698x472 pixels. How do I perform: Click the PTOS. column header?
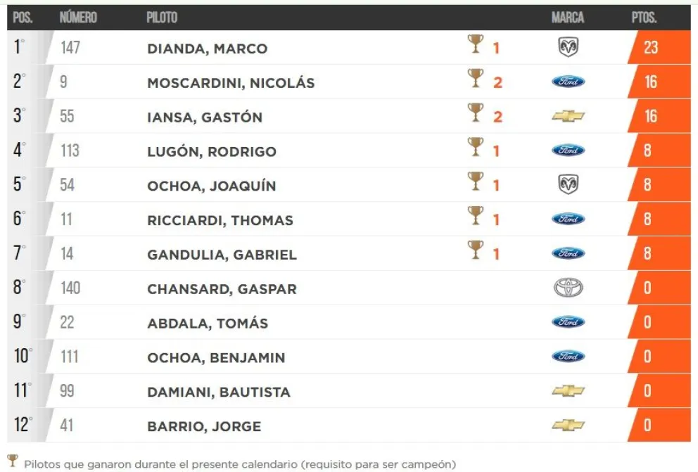(x=644, y=18)
